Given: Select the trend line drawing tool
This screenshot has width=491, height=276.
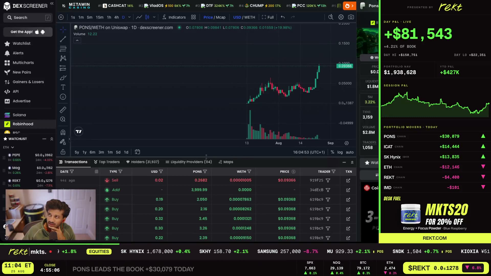Looking at the screenshot, I should pos(63,39).
